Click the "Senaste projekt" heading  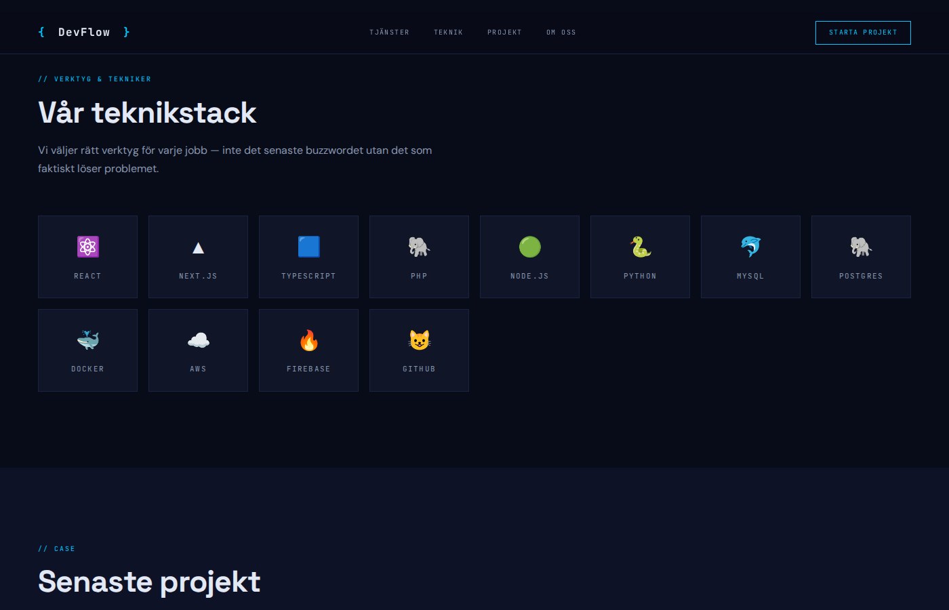click(149, 582)
